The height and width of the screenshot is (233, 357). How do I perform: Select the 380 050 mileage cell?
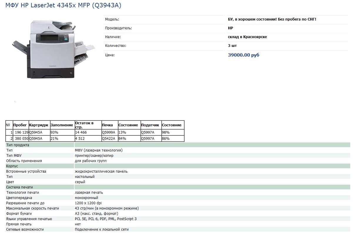pyautogui.click(x=21, y=139)
